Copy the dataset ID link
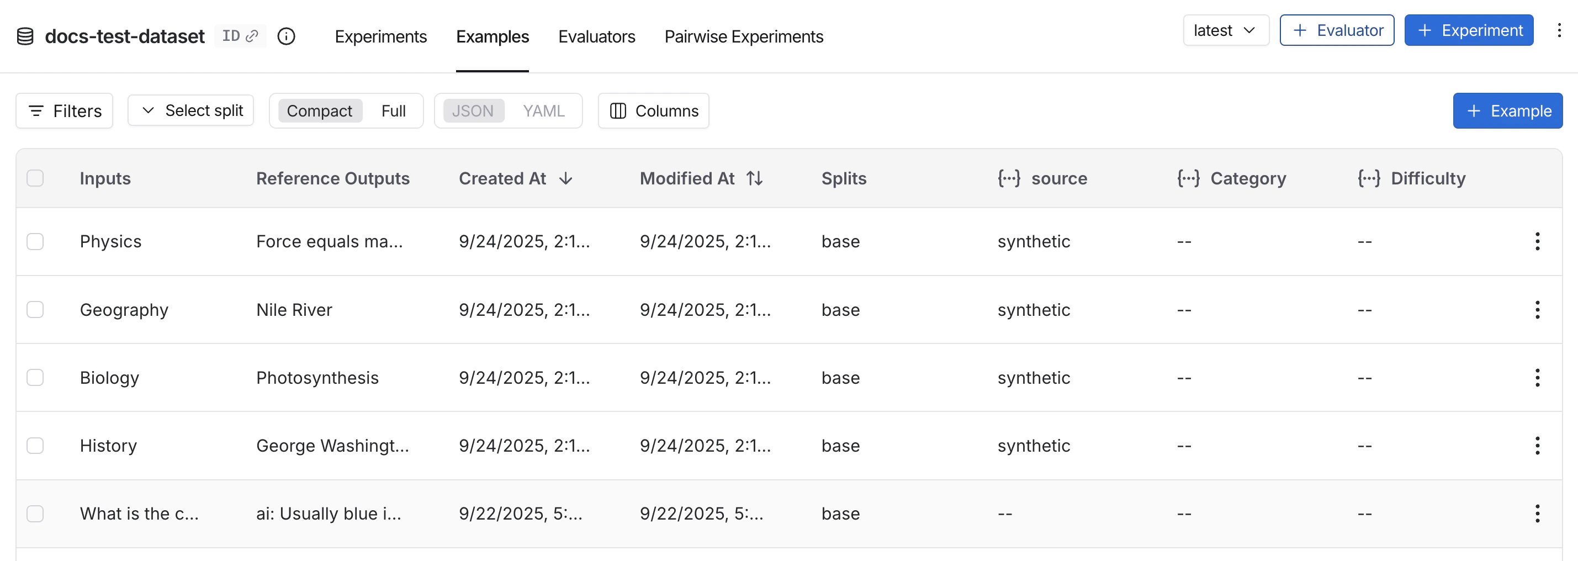The width and height of the screenshot is (1578, 561). (x=252, y=35)
